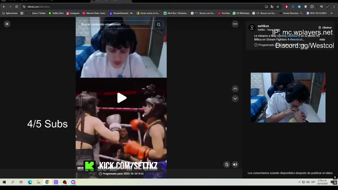
Task: Click the red extension icon in toolbar
Action: click(287, 7)
